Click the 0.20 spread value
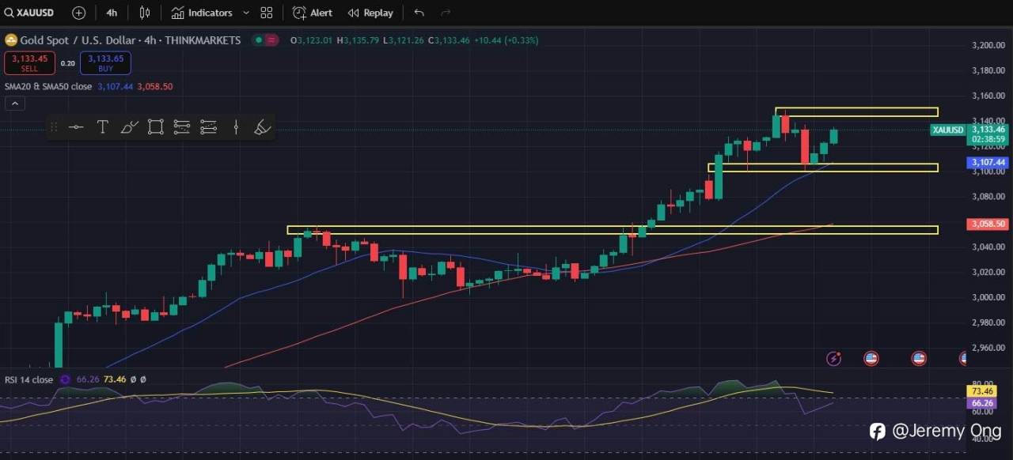 tap(67, 63)
